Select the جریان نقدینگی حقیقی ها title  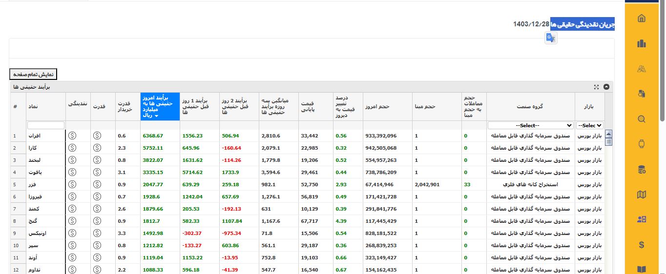click(x=583, y=24)
